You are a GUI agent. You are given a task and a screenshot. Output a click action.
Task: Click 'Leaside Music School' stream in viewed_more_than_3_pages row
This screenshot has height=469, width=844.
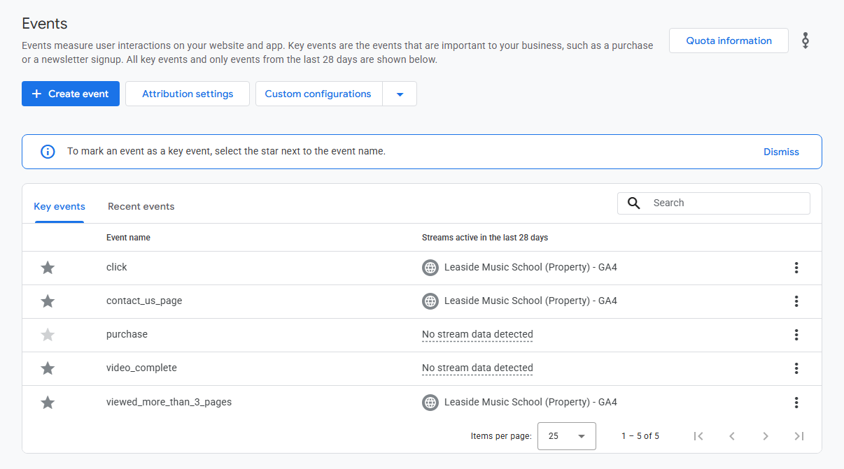[530, 402]
